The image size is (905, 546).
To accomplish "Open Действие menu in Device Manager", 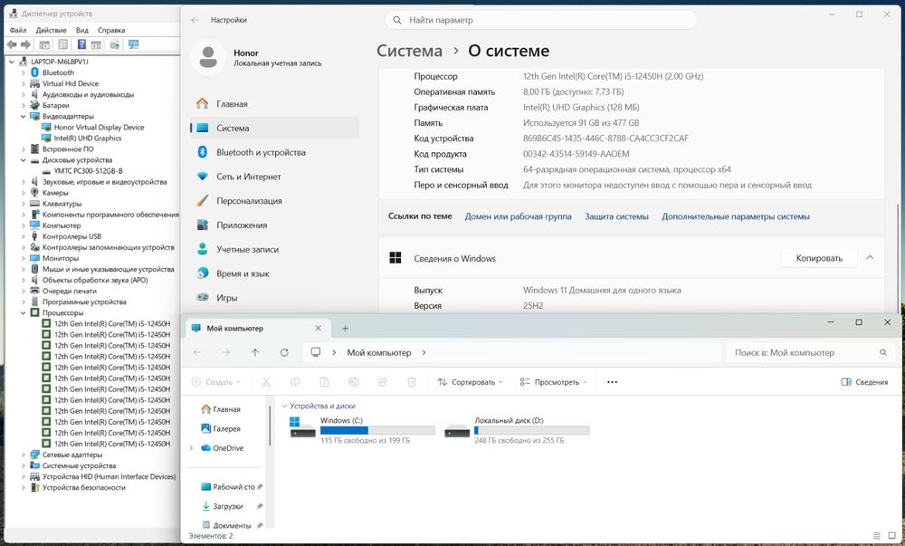I will tap(51, 30).
